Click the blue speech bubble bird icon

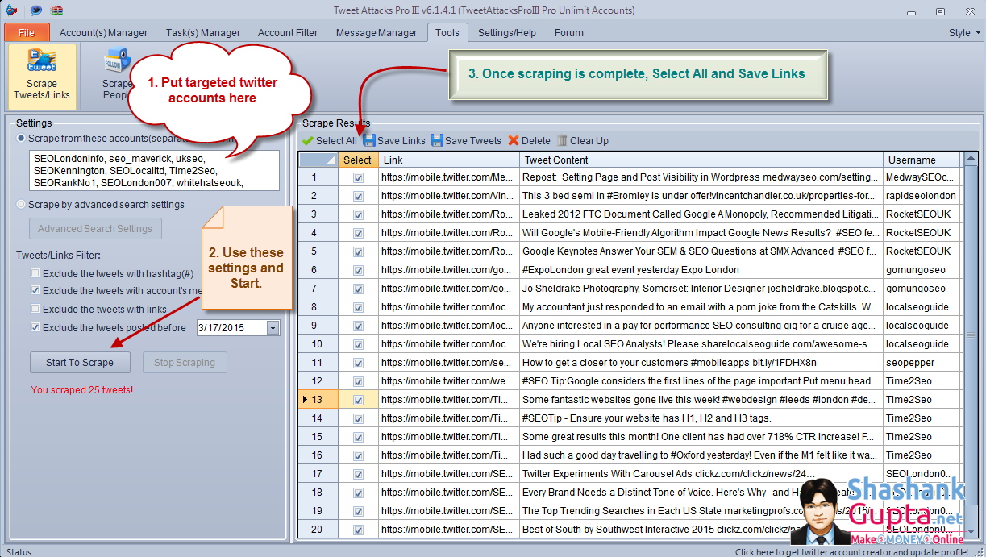coord(35,10)
